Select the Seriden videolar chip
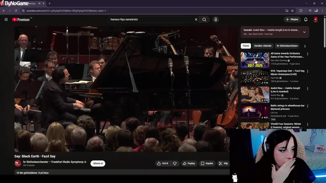Viewport: 326px width, 183px height. coord(263,46)
